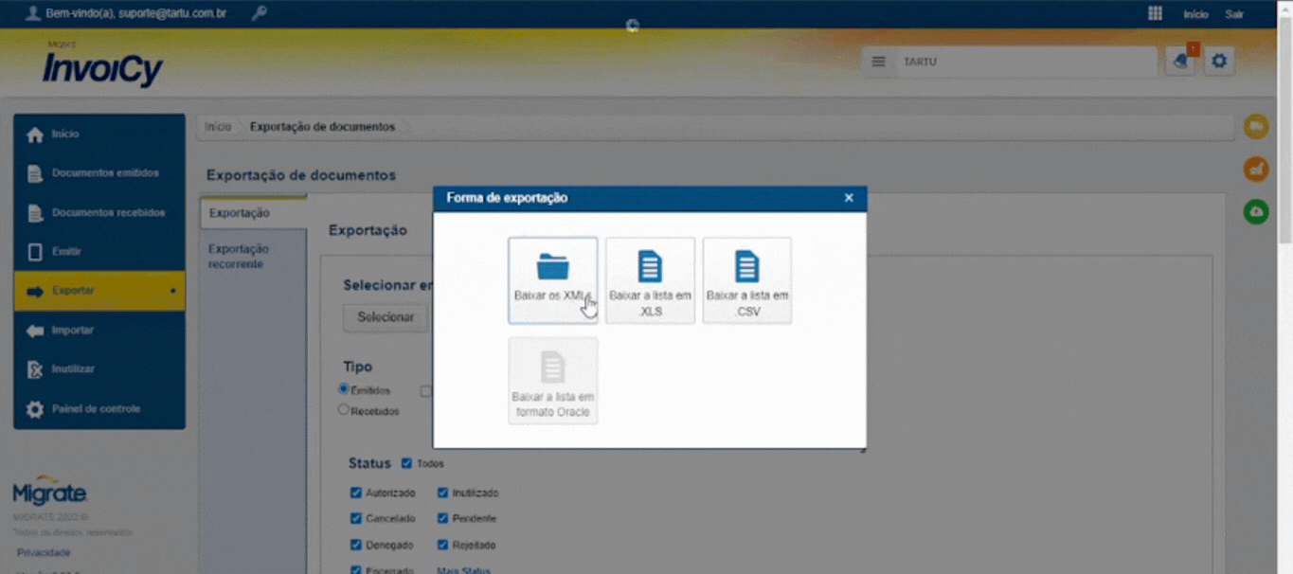Click the apps grid icon in top bar
Screen dimensions: 1293x574
1155,13
